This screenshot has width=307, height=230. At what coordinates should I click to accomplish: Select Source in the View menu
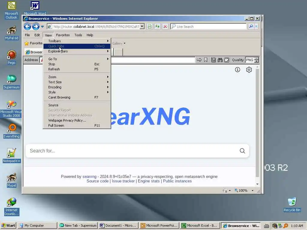pos(77,105)
